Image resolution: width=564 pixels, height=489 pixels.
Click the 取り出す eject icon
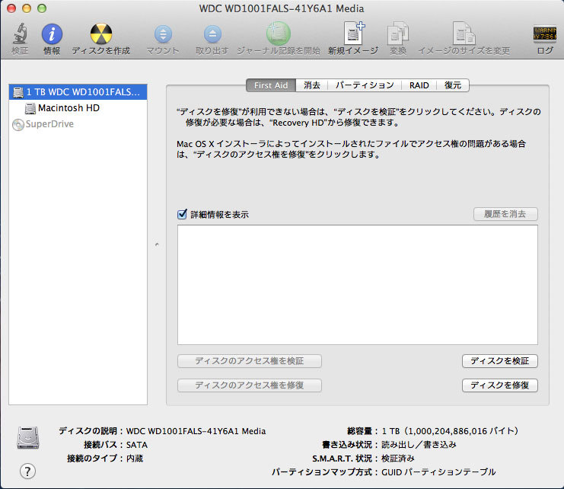[x=212, y=35]
